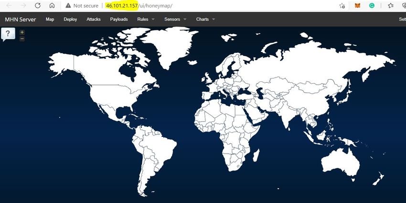Click the MHN Server brand link
406x203 pixels.
pos(21,19)
